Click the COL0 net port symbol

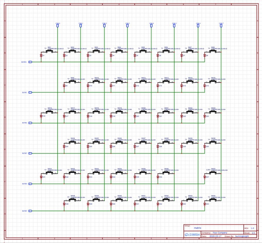[x=57, y=26]
